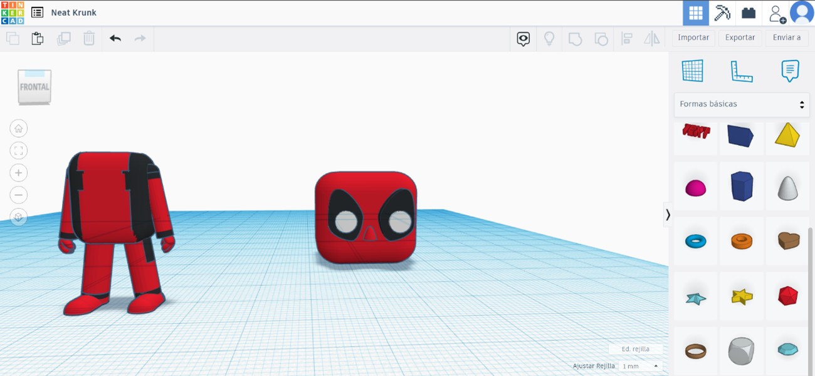Click the fit all in view button
Screen dimensions: 815x376
pos(19,151)
